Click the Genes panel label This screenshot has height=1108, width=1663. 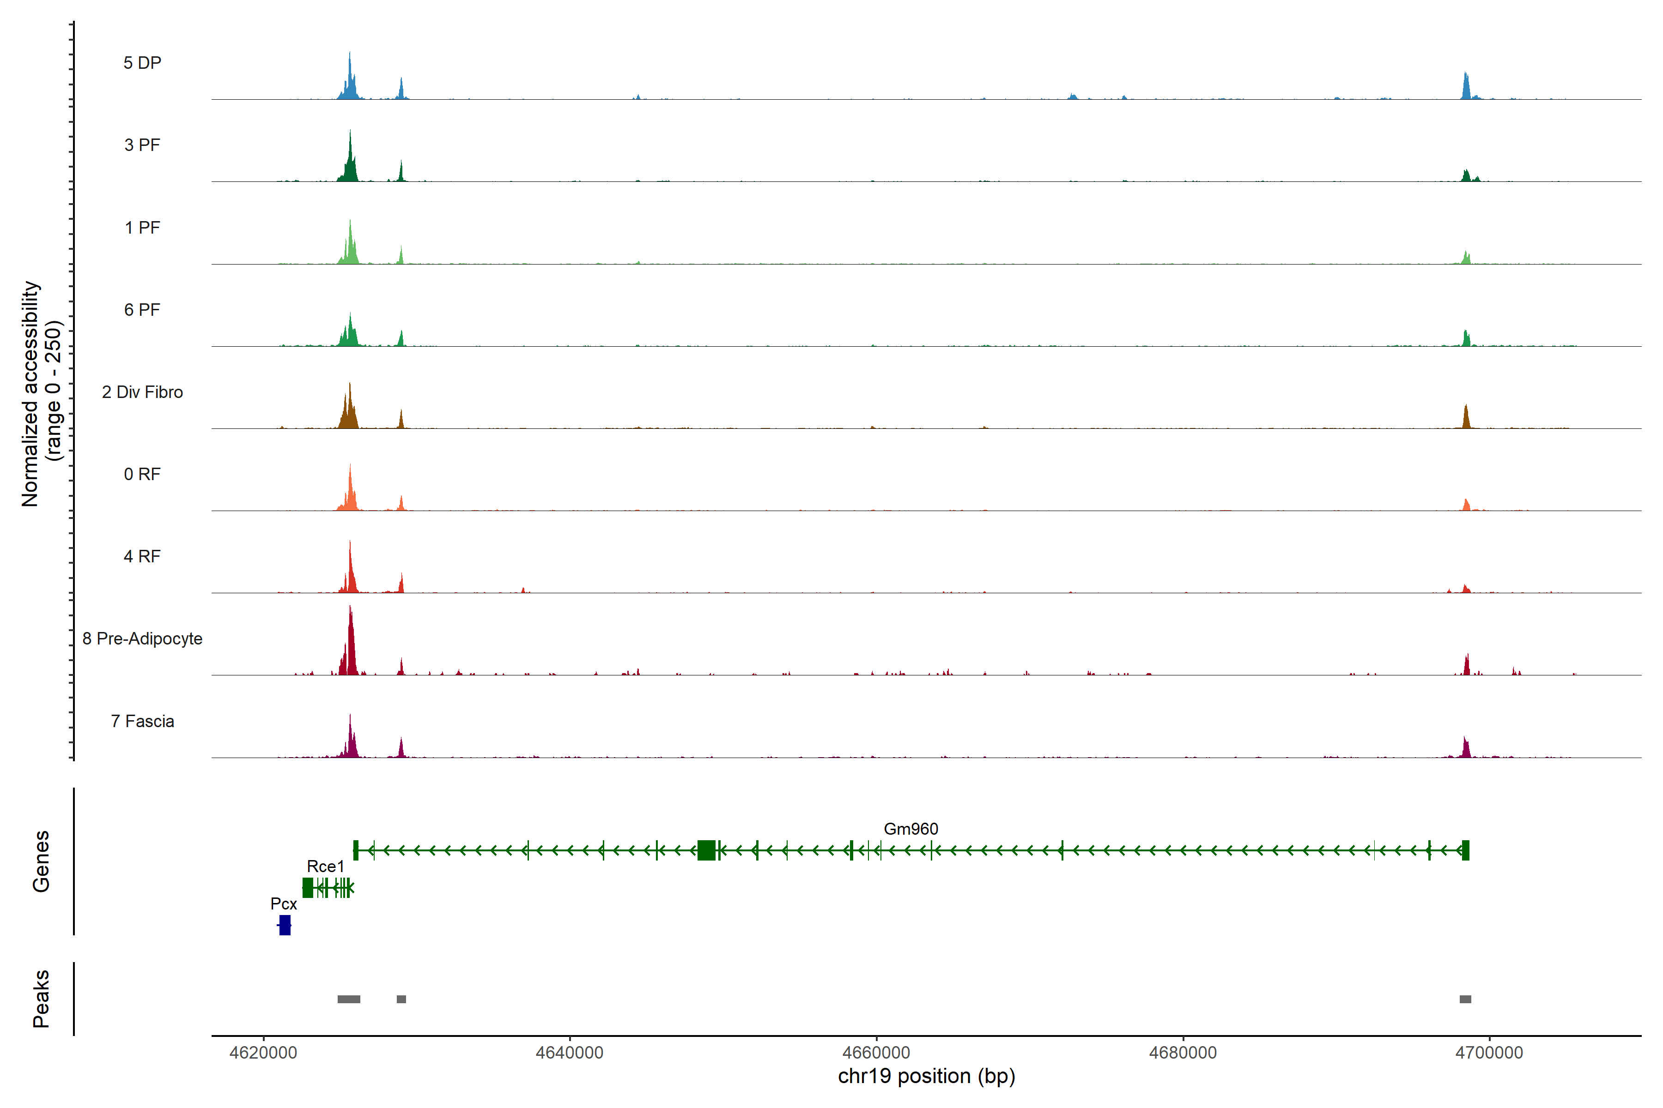point(41,861)
